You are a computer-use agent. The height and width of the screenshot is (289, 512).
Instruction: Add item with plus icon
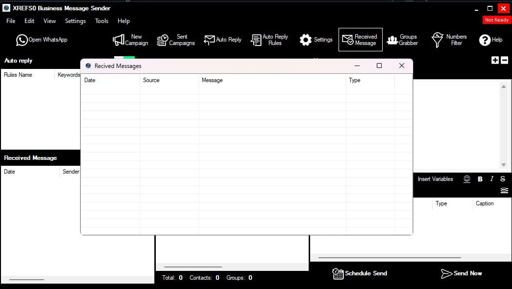(x=495, y=60)
